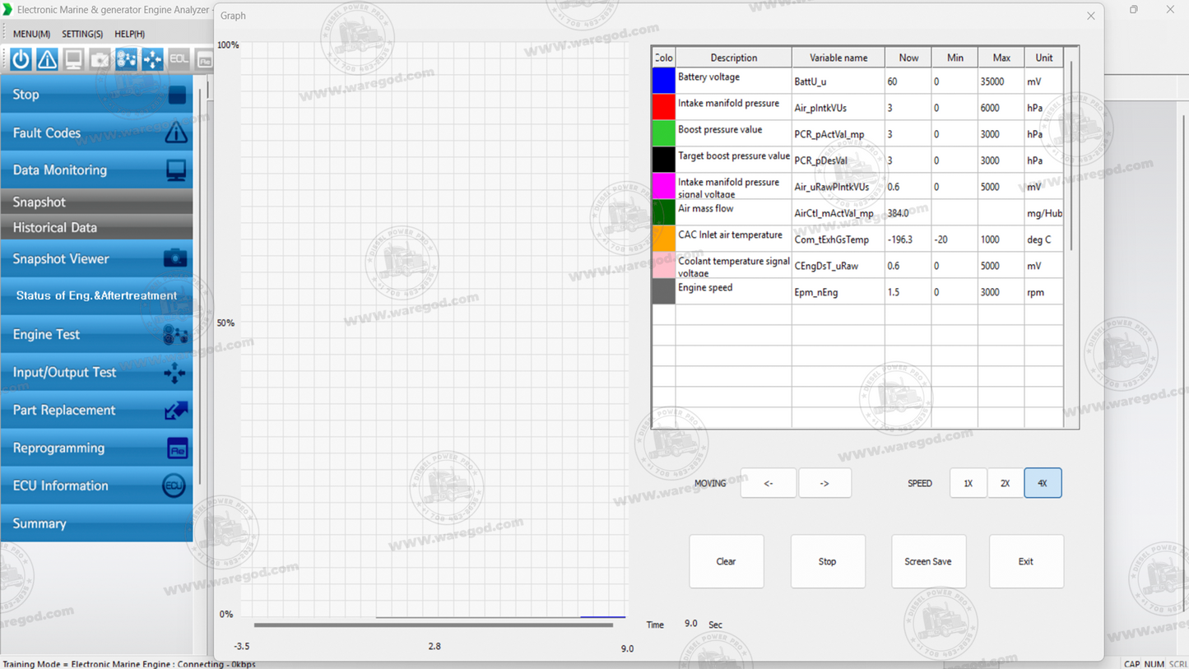Open the MENU(M) menu
Screen dimensions: 1189x669
coord(31,34)
